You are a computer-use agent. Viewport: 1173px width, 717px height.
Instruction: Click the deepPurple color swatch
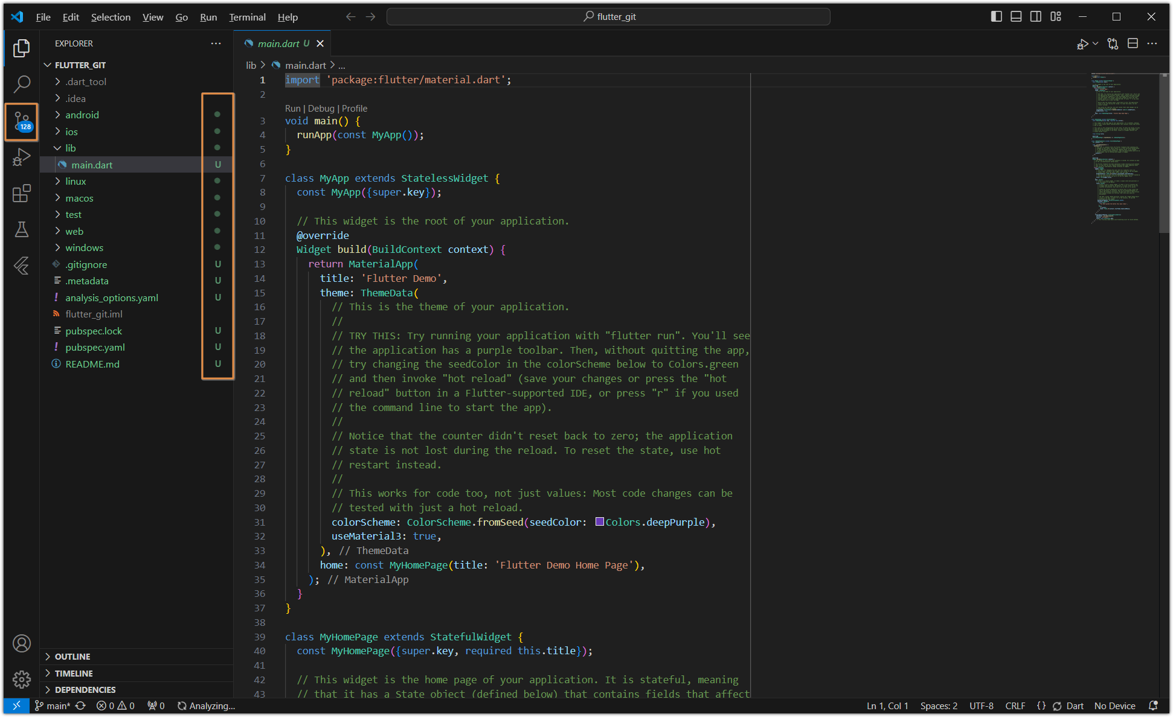(x=599, y=522)
